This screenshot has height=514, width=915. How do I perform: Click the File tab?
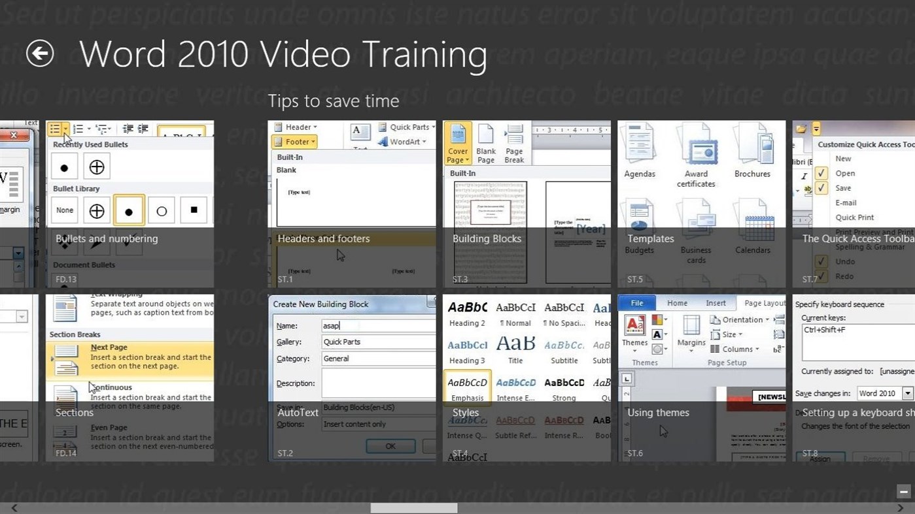(636, 303)
